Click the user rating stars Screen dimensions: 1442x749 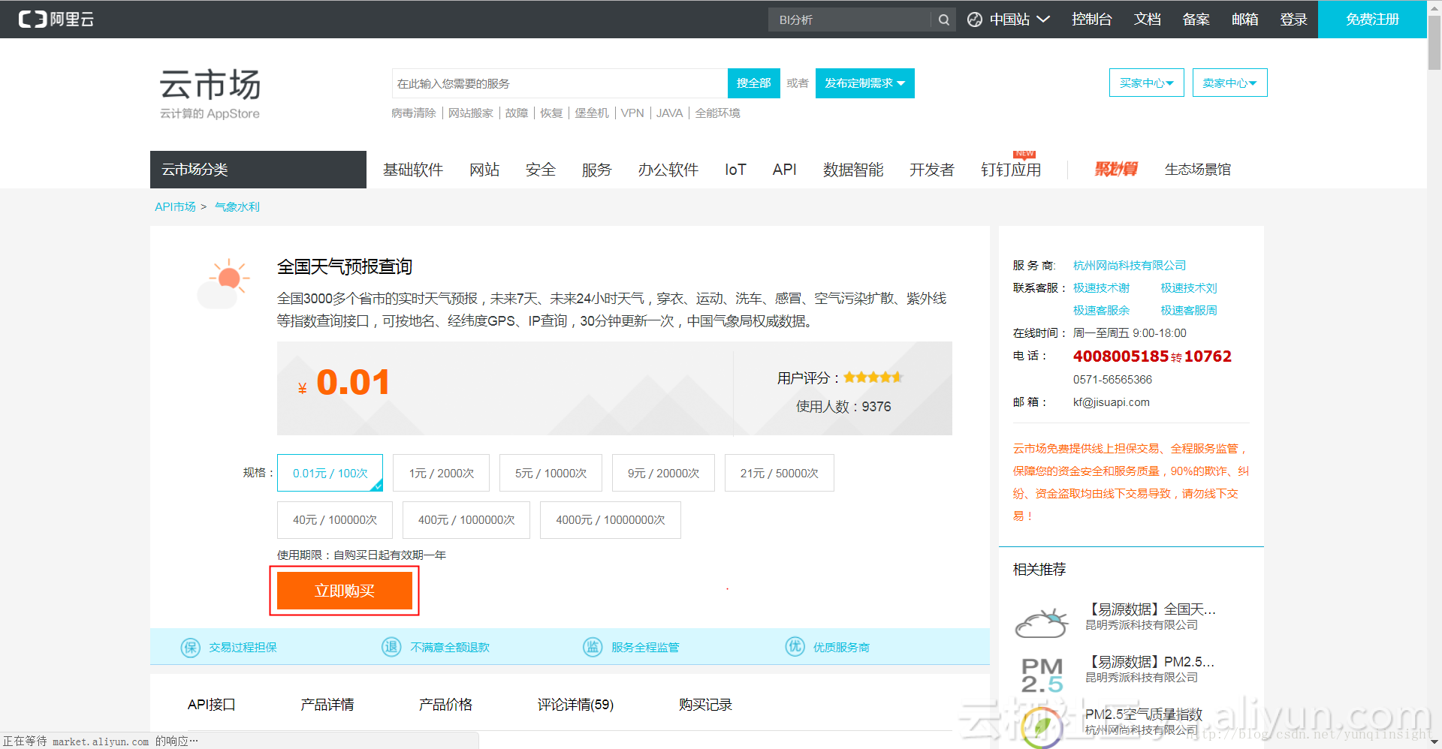pos(873,378)
